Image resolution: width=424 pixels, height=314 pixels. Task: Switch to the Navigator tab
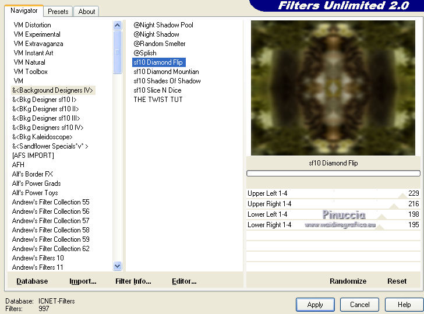(24, 11)
